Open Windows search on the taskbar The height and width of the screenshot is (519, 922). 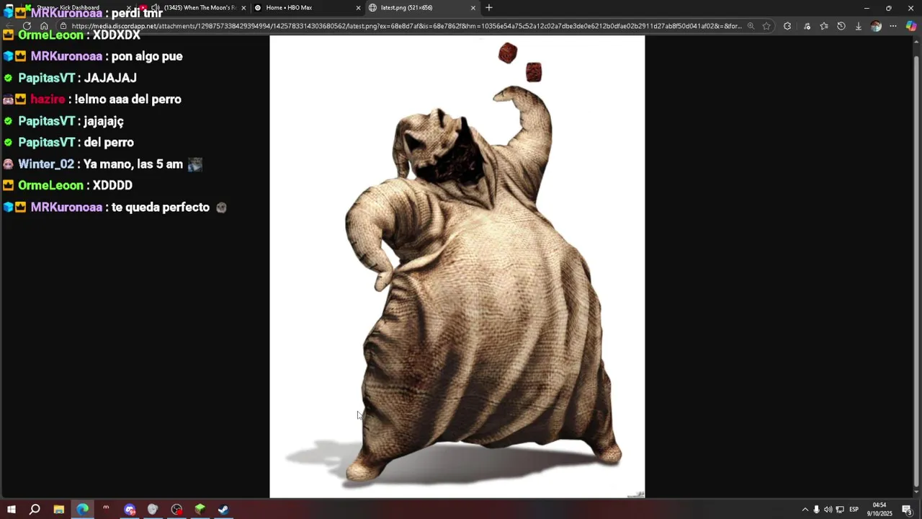[35, 510]
